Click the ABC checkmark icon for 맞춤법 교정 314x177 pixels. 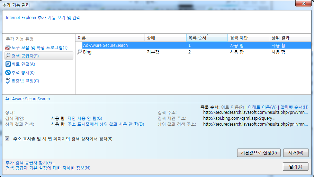pyautogui.click(x=8, y=81)
